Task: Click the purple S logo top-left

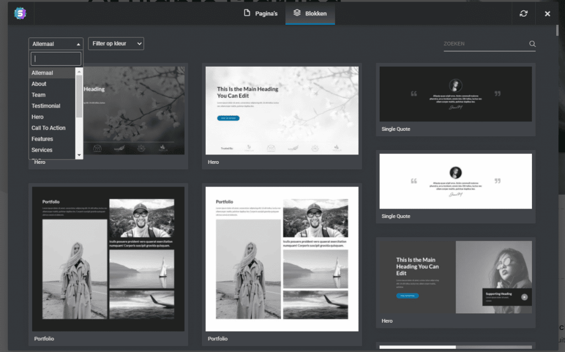Action: 19,13
